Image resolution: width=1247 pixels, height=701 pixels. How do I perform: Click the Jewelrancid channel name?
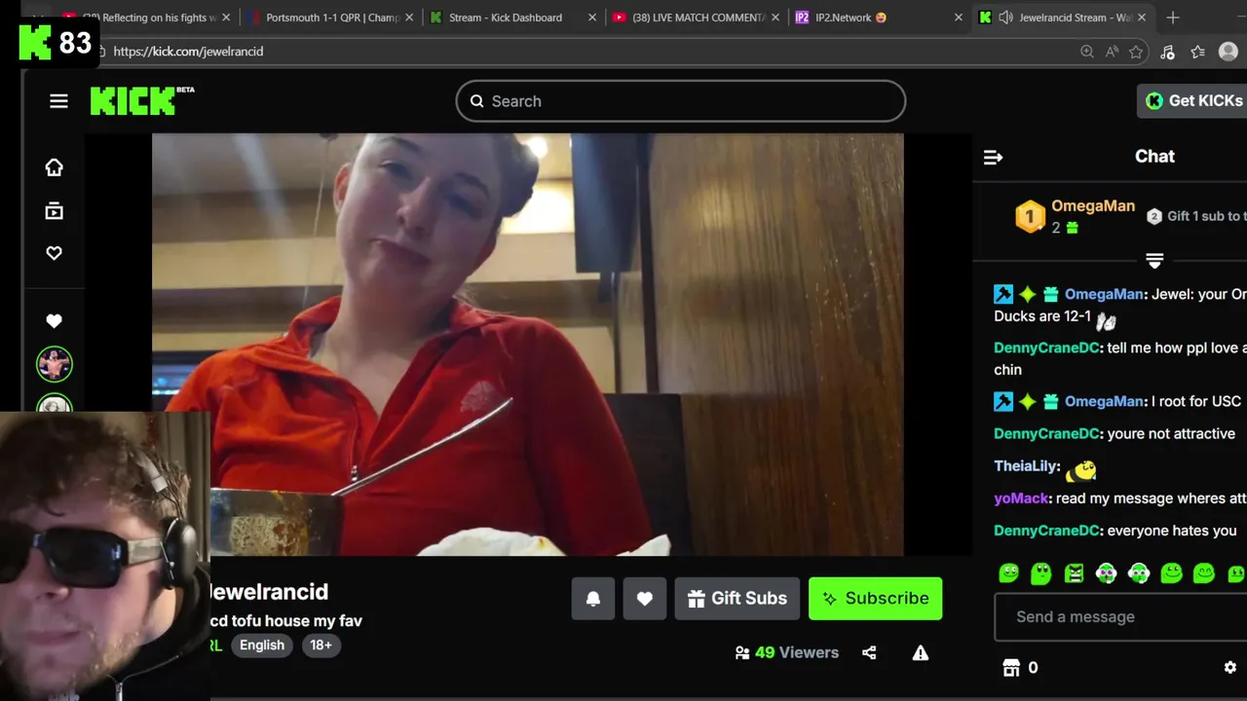[x=269, y=592]
